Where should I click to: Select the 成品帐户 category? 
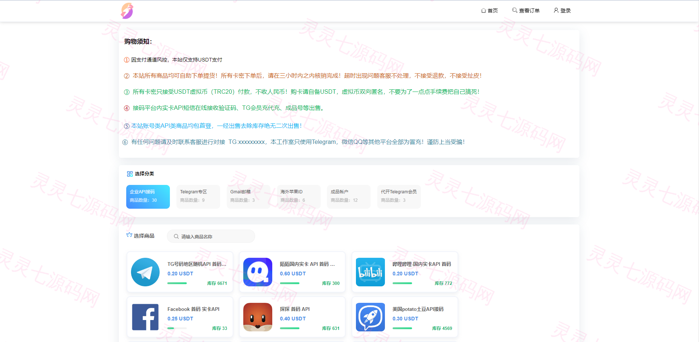point(349,197)
